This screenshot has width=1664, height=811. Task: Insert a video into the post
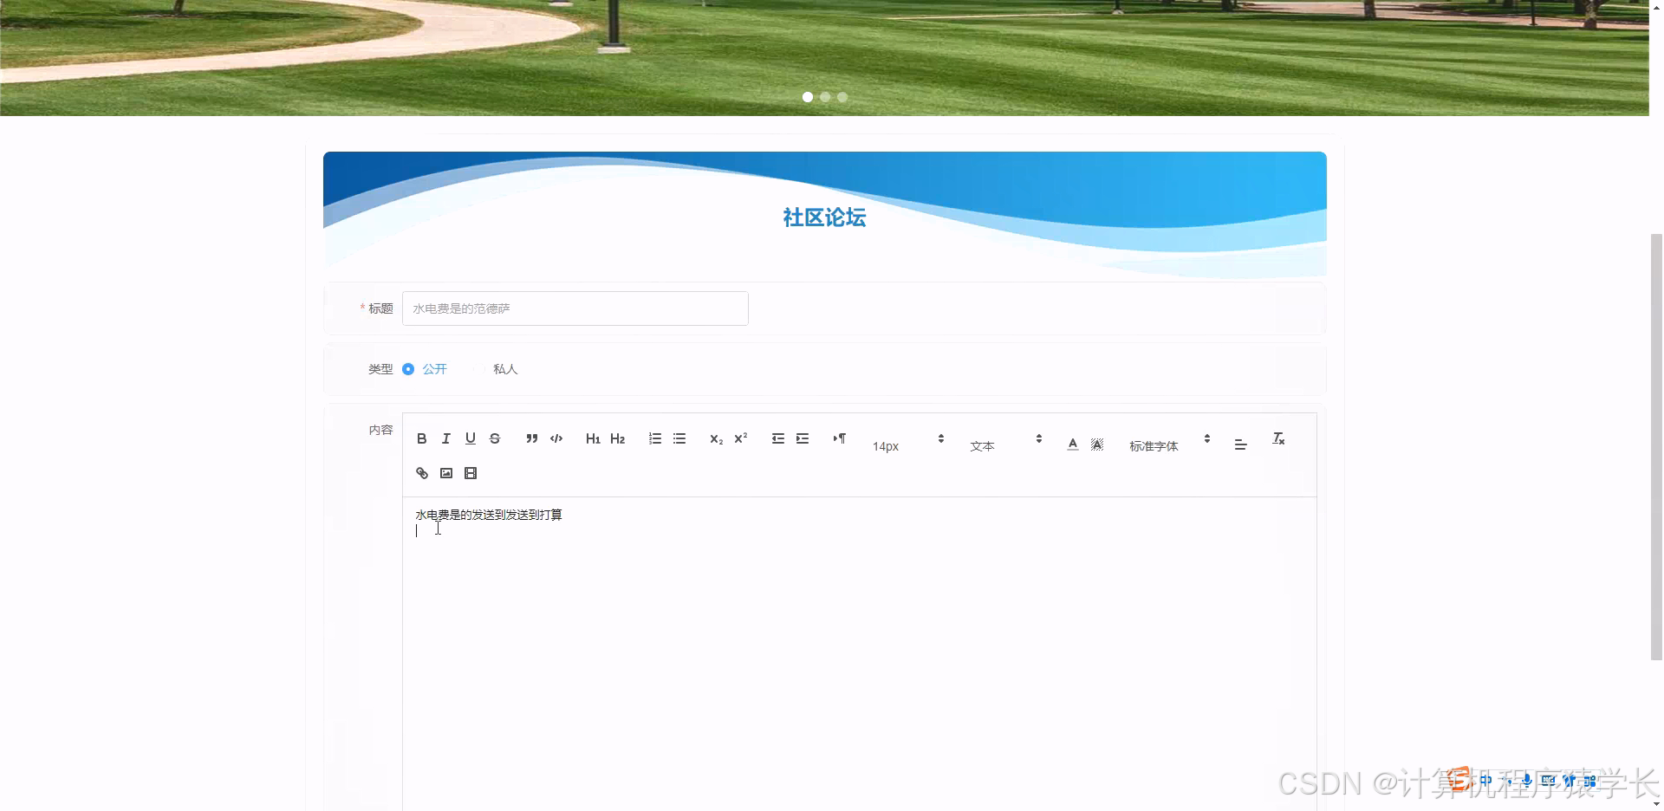471,473
